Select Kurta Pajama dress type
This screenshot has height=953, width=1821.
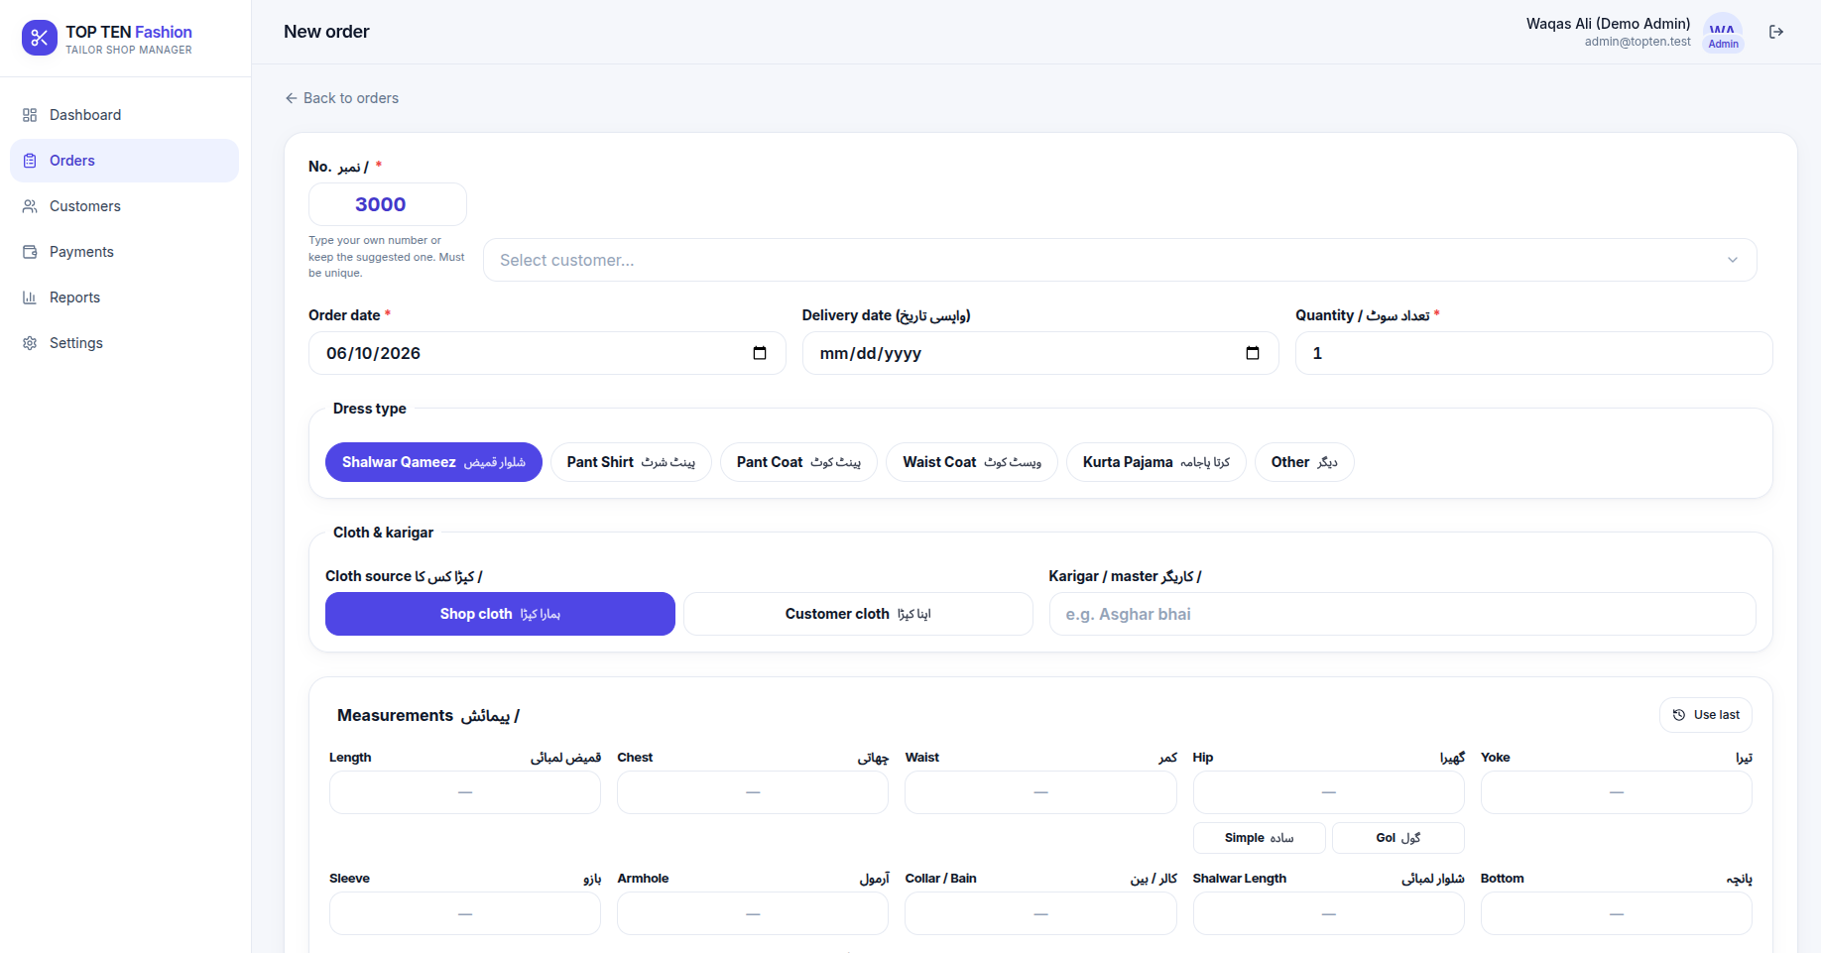[x=1156, y=462]
